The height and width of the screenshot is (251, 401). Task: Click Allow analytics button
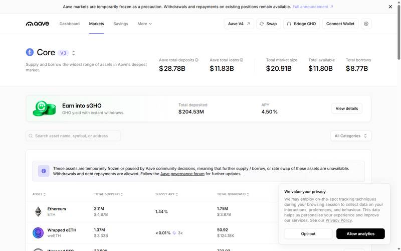(360, 234)
